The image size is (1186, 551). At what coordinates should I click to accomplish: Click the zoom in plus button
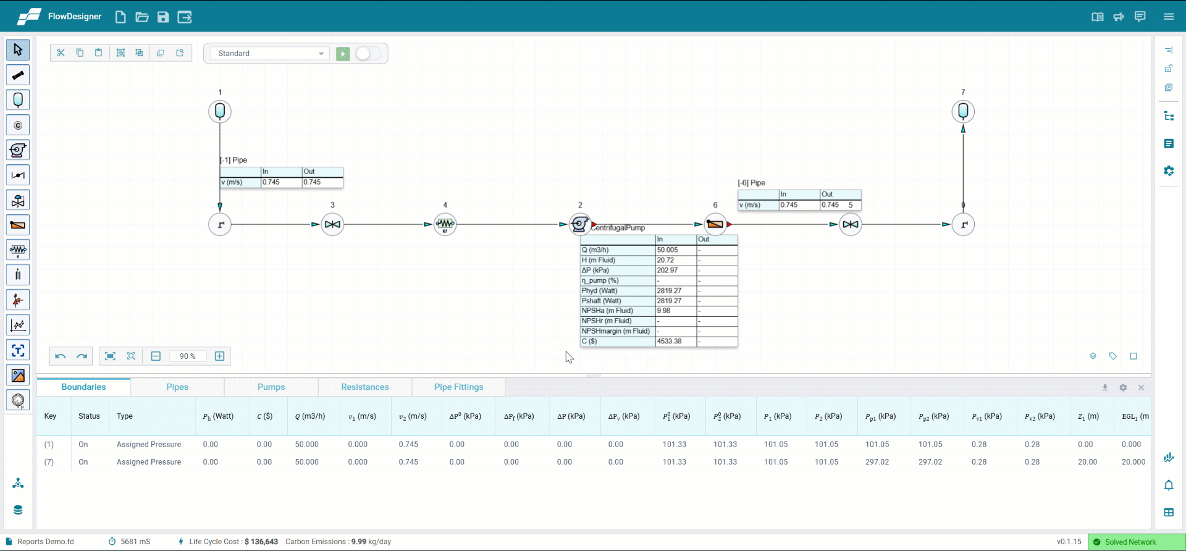click(219, 356)
